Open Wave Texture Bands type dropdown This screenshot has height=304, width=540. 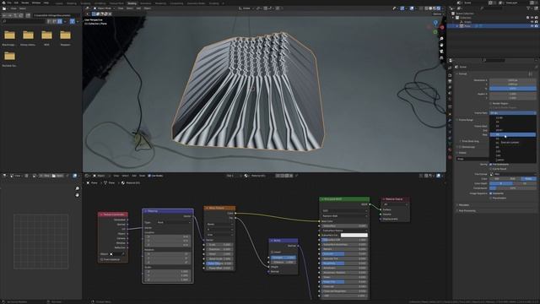click(219, 224)
